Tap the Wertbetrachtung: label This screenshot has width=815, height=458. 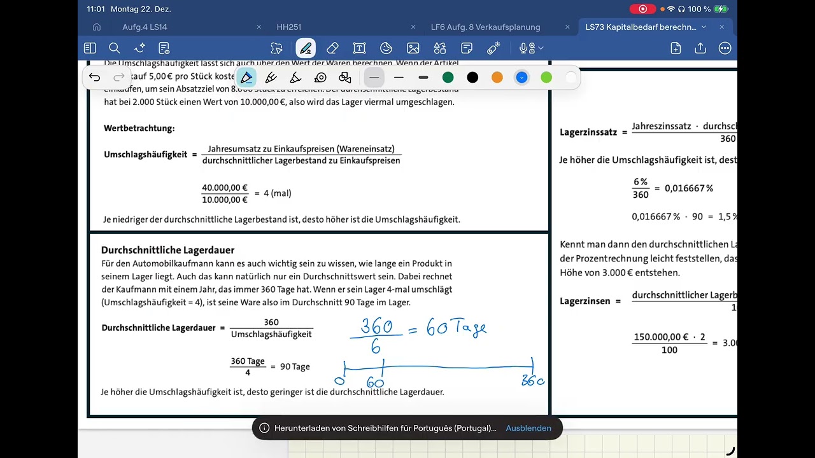[x=139, y=128]
